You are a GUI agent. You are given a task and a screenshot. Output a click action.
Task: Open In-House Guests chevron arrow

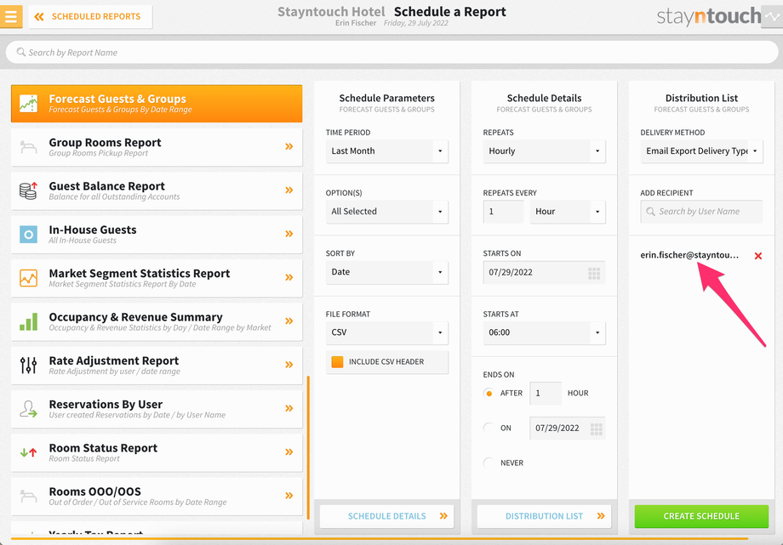pos(289,234)
